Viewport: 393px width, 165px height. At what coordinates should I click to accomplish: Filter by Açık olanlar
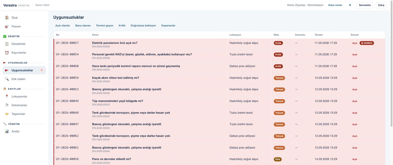coord(63,25)
